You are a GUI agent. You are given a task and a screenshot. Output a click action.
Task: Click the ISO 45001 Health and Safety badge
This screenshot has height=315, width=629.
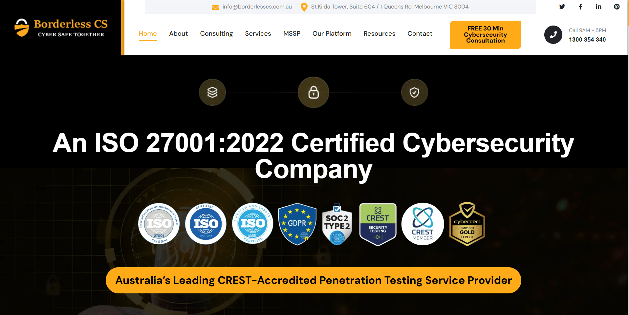(253, 224)
